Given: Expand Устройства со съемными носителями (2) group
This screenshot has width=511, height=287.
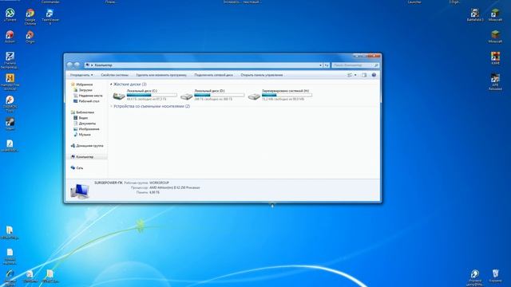Looking at the screenshot, I should point(111,106).
